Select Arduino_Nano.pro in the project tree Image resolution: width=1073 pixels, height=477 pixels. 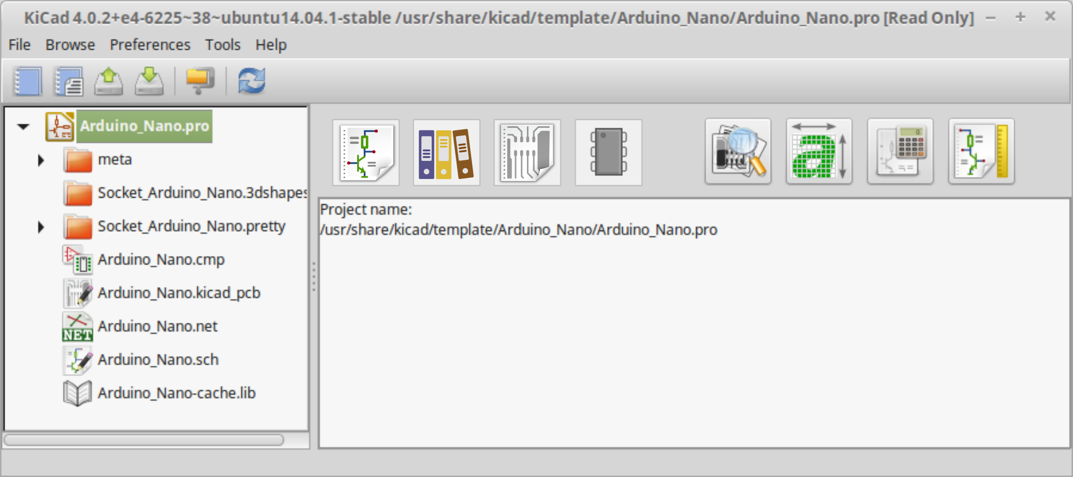[144, 126]
